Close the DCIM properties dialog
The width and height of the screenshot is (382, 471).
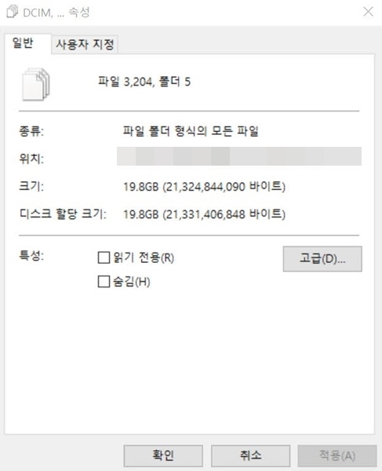(368, 12)
